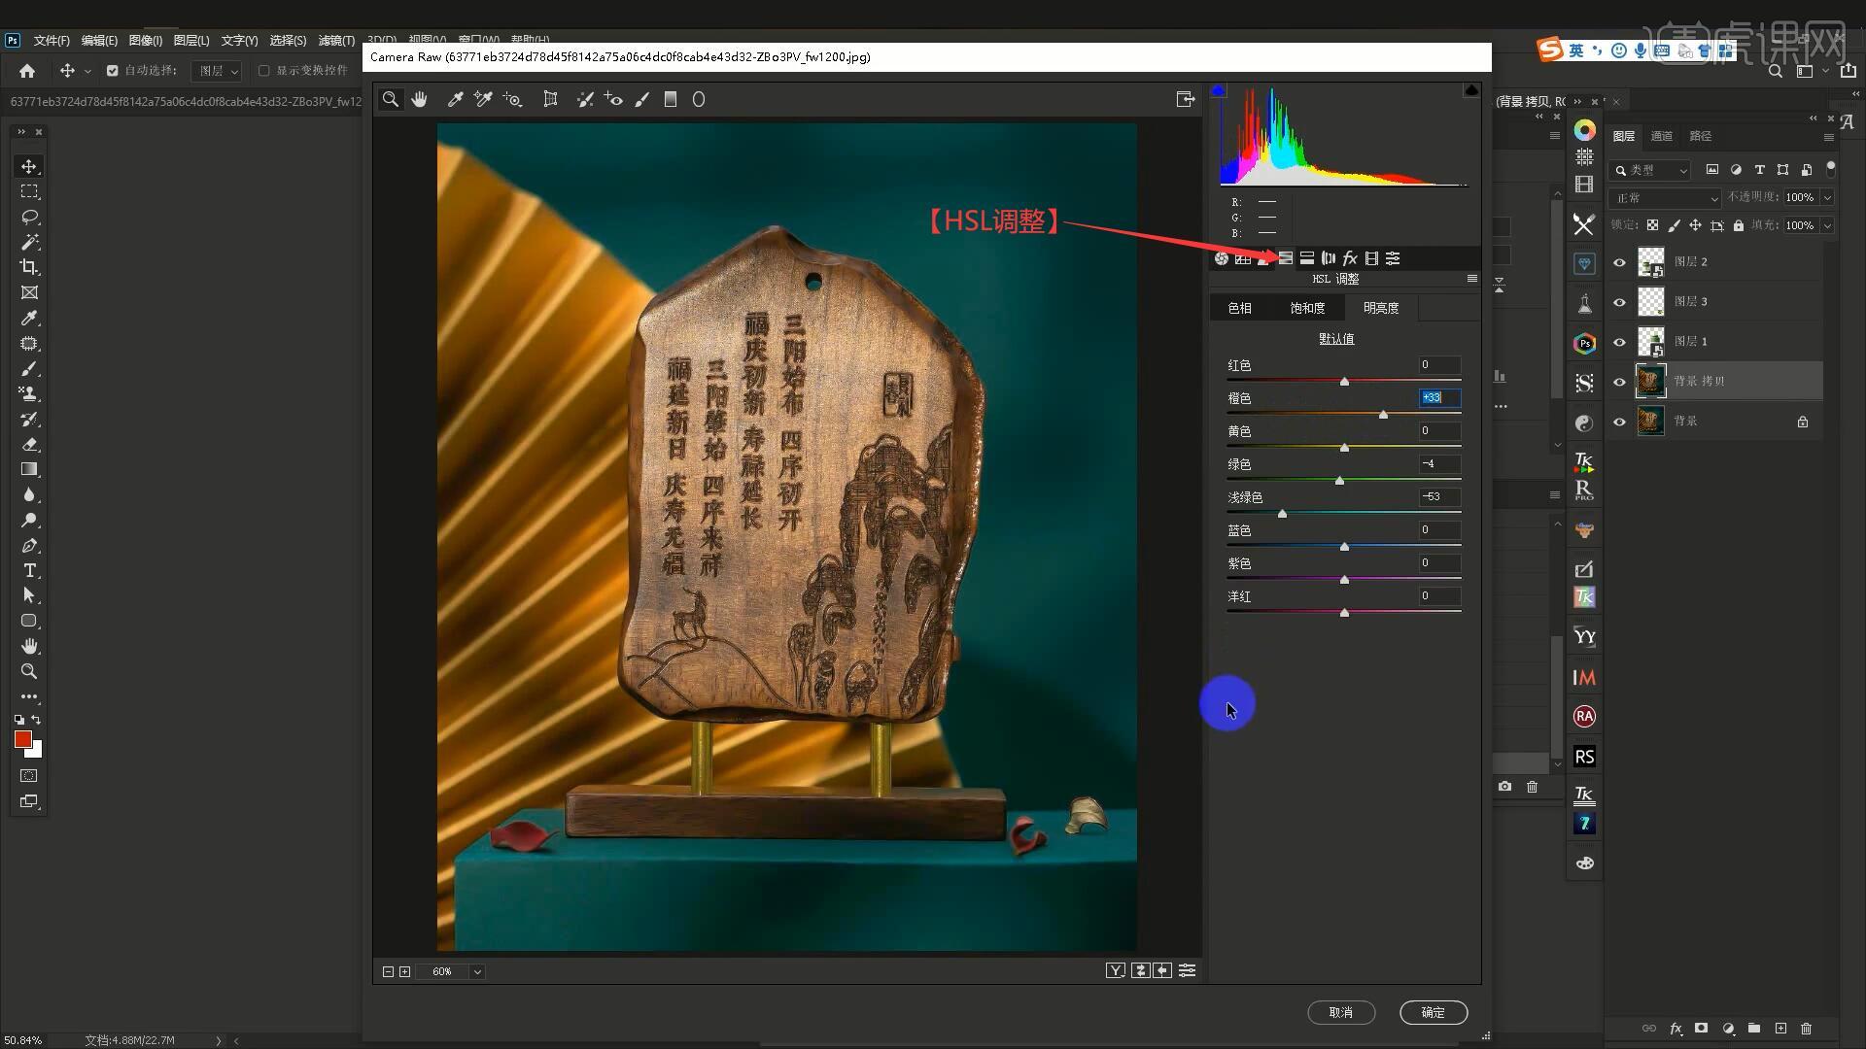Screen dimensions: 1866x1049
Task: Click the 默认值 link
Action: 1335,339
